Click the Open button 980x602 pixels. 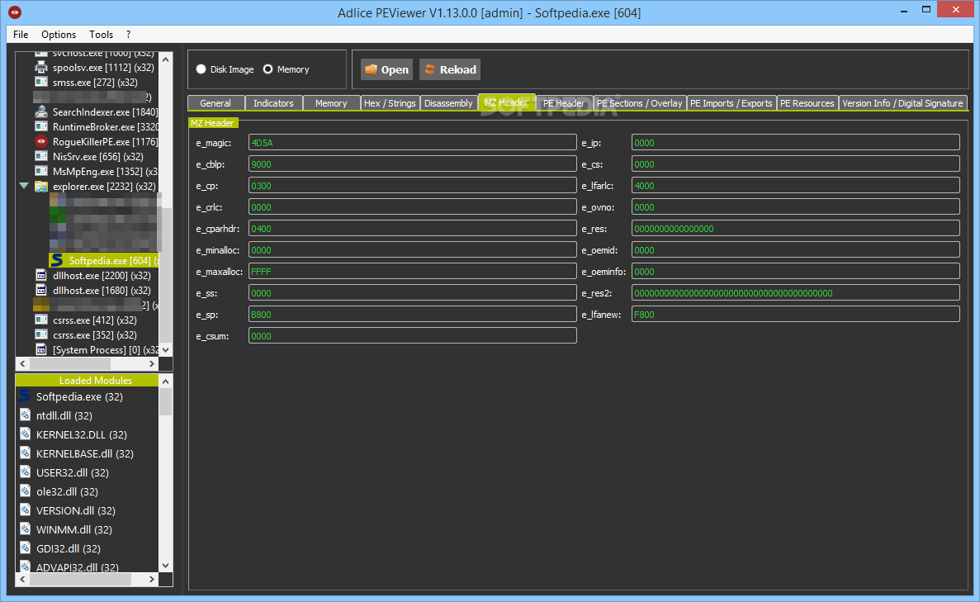coord(386,69)
